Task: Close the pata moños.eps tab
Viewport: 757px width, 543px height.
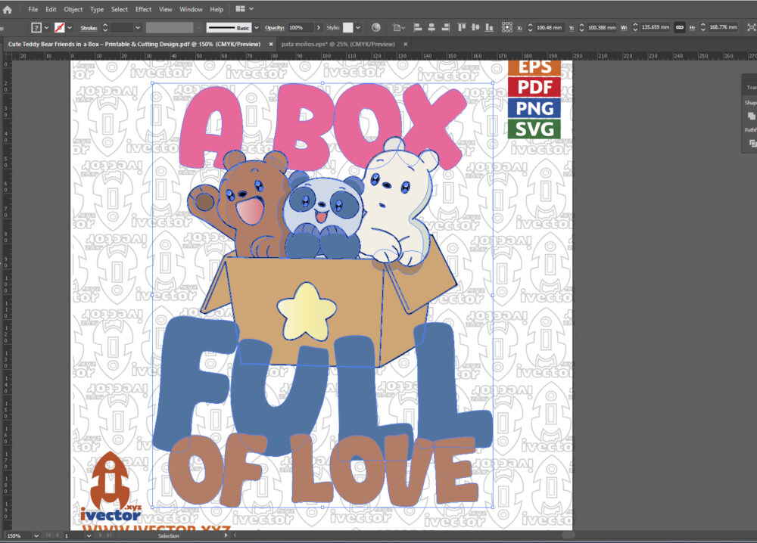Action: click(x=406, y=45)
